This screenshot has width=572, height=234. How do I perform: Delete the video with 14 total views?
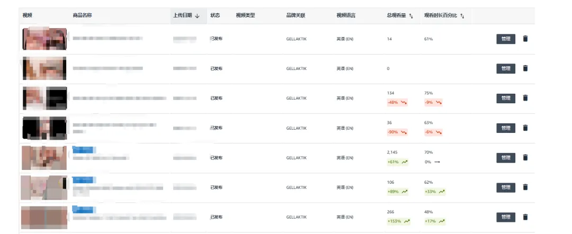pos(525,39)
